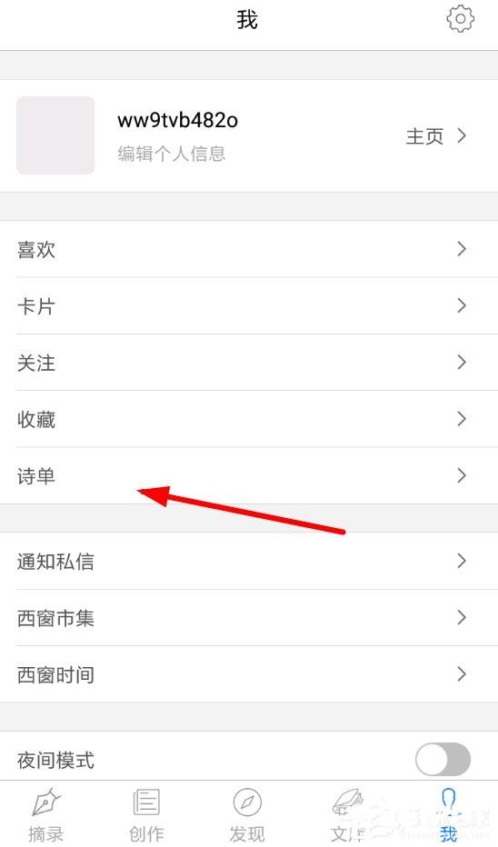Tap the profile avatar placeholder

pos(55,135)
